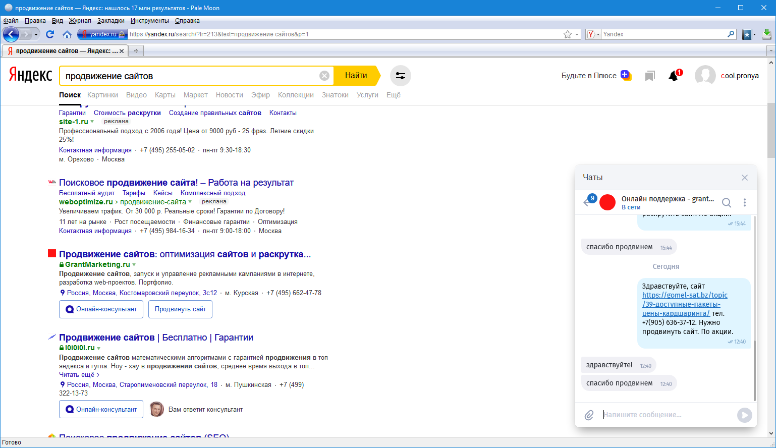Open Онлайн-консультант for l0i0i0l.ru
The width and height of the screenshot is (776, 448).
(x=101, y=409)
